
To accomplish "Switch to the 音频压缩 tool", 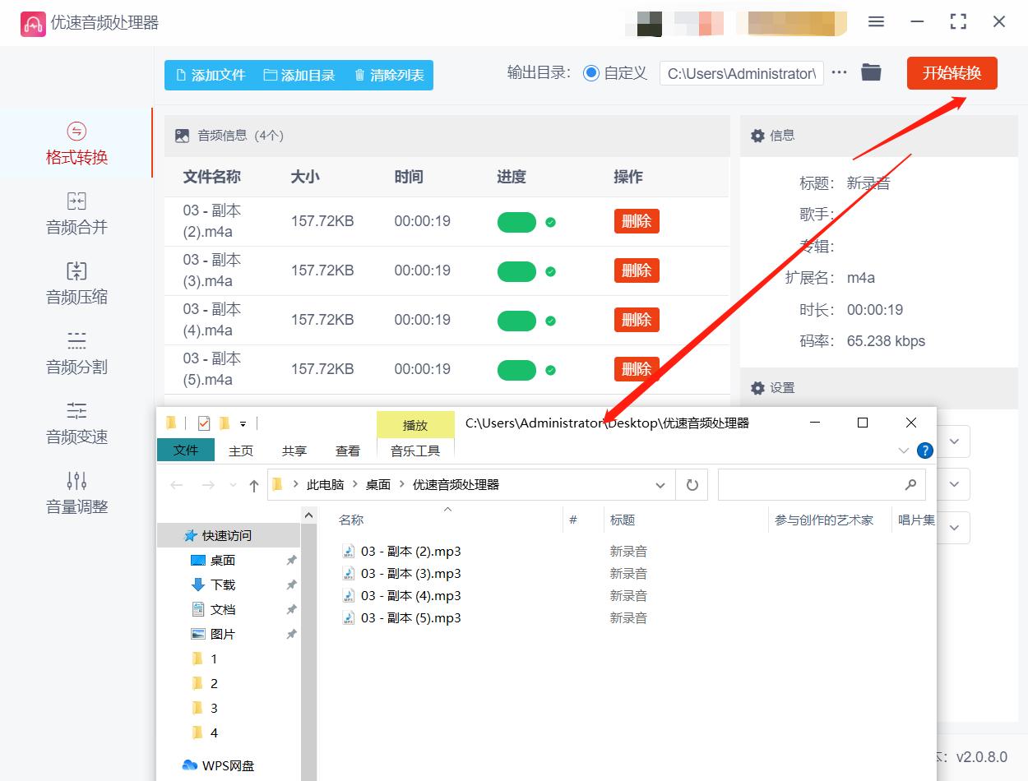I will [78, 284].
